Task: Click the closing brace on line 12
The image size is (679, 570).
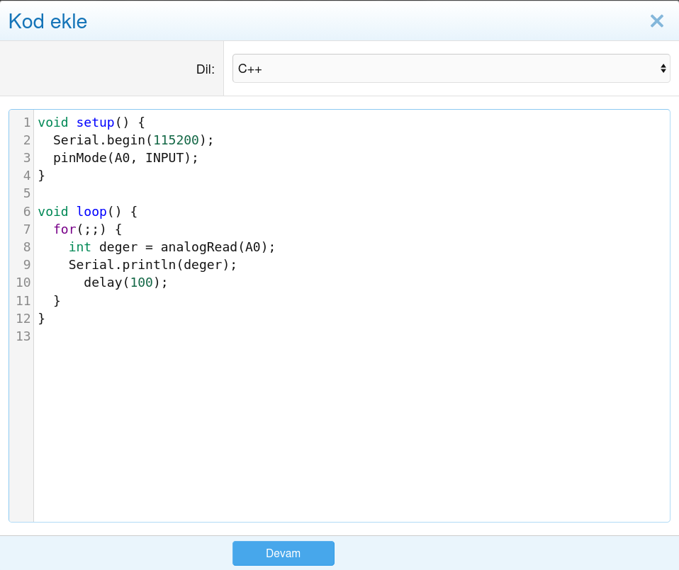Action: tap(42, 319)
